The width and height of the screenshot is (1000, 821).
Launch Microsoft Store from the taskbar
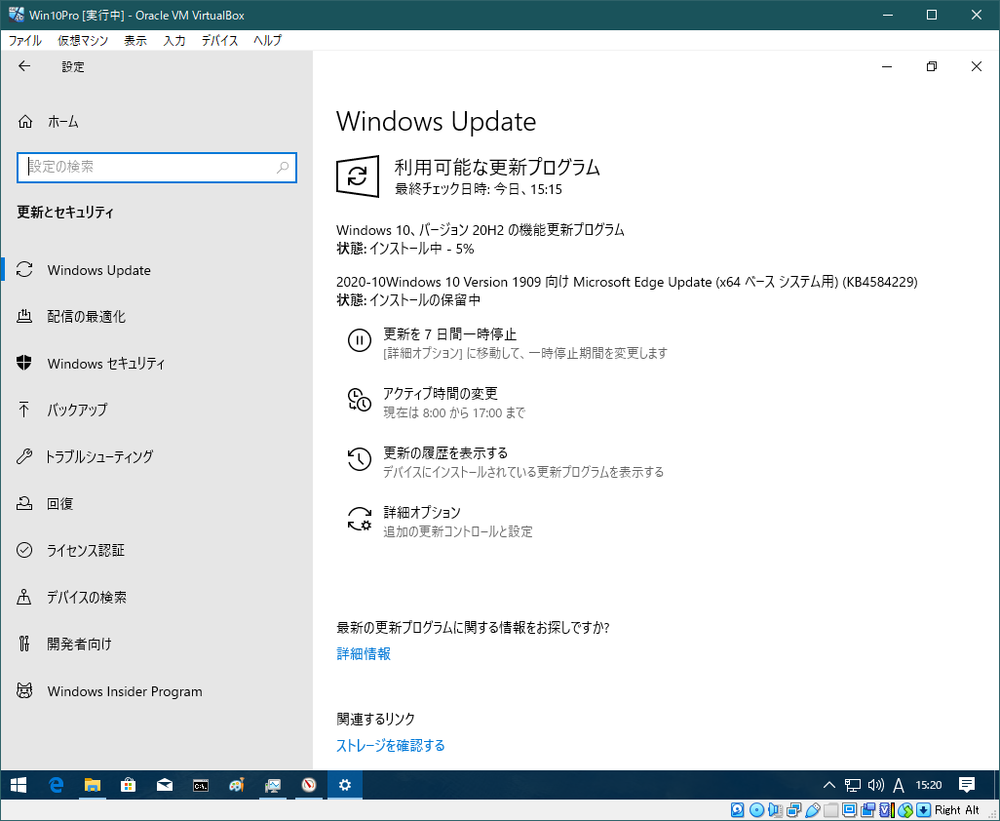pyautogui.click(x=129, y=785)
